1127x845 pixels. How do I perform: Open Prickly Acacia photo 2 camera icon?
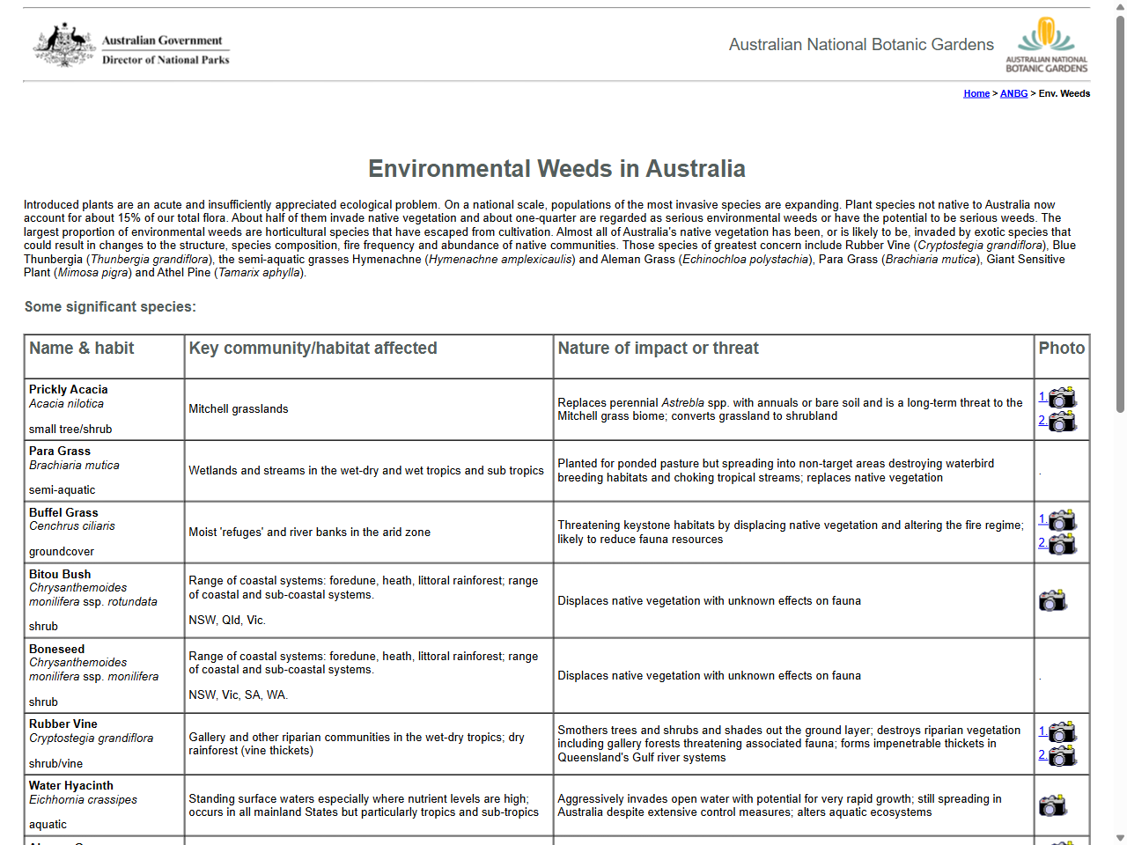click(x=1064, y=421)
